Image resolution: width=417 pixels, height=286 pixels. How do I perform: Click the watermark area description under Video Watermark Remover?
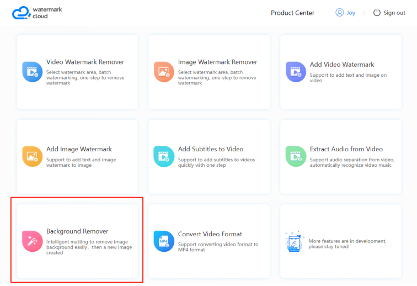tap(85, 77)
